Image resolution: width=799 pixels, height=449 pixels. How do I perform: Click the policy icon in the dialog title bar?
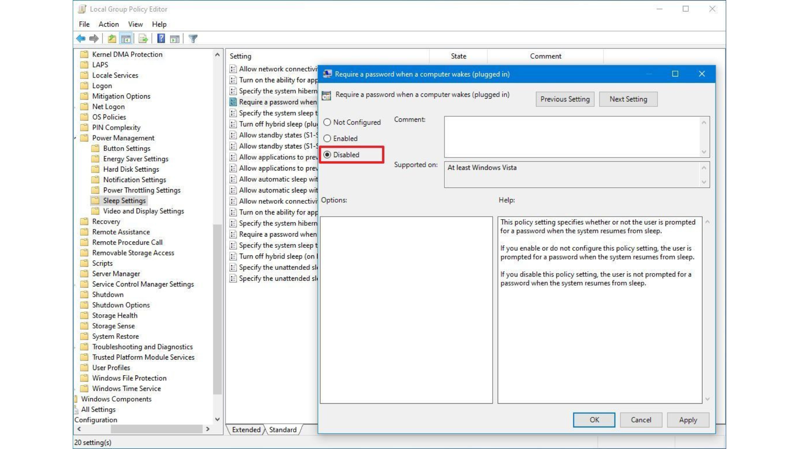328,74
